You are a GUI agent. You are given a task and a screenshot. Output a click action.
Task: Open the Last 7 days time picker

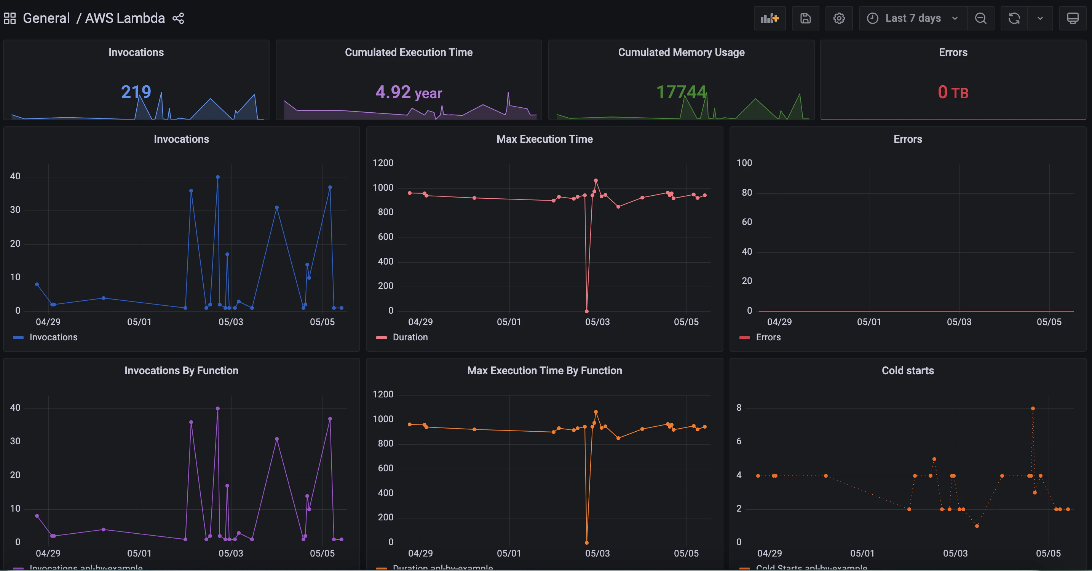[912, 18]
